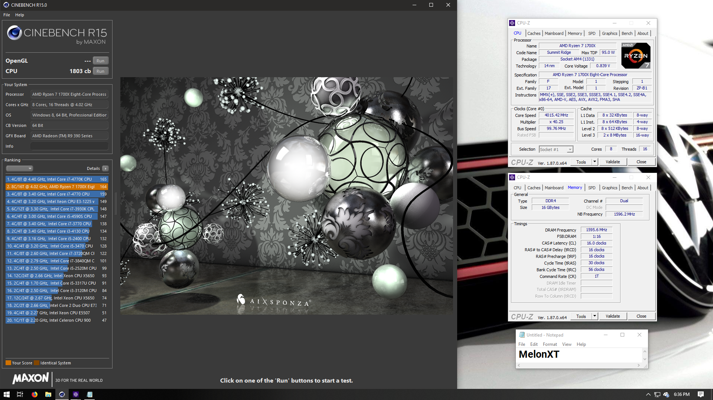
Task: Switch to CPU-Z via its taskbar icon
Action: [76, 394]
